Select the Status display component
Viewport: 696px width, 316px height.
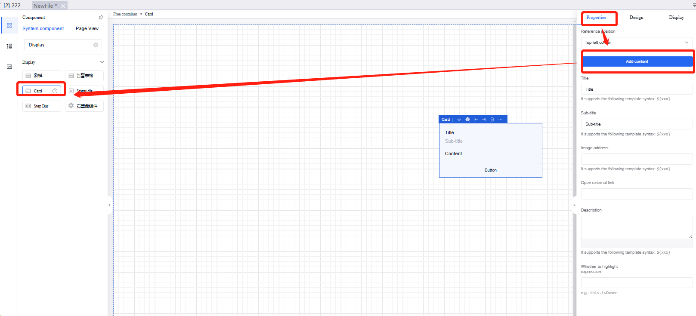[84, 91]
